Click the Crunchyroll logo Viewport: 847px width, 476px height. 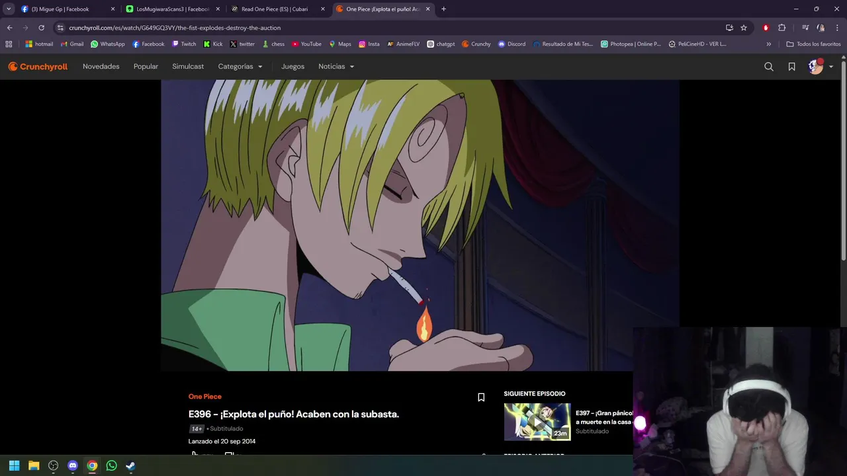click(38, 67)
